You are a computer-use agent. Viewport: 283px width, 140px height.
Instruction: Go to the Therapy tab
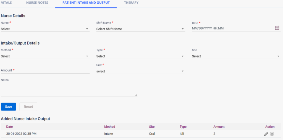[x=131, y=3]
